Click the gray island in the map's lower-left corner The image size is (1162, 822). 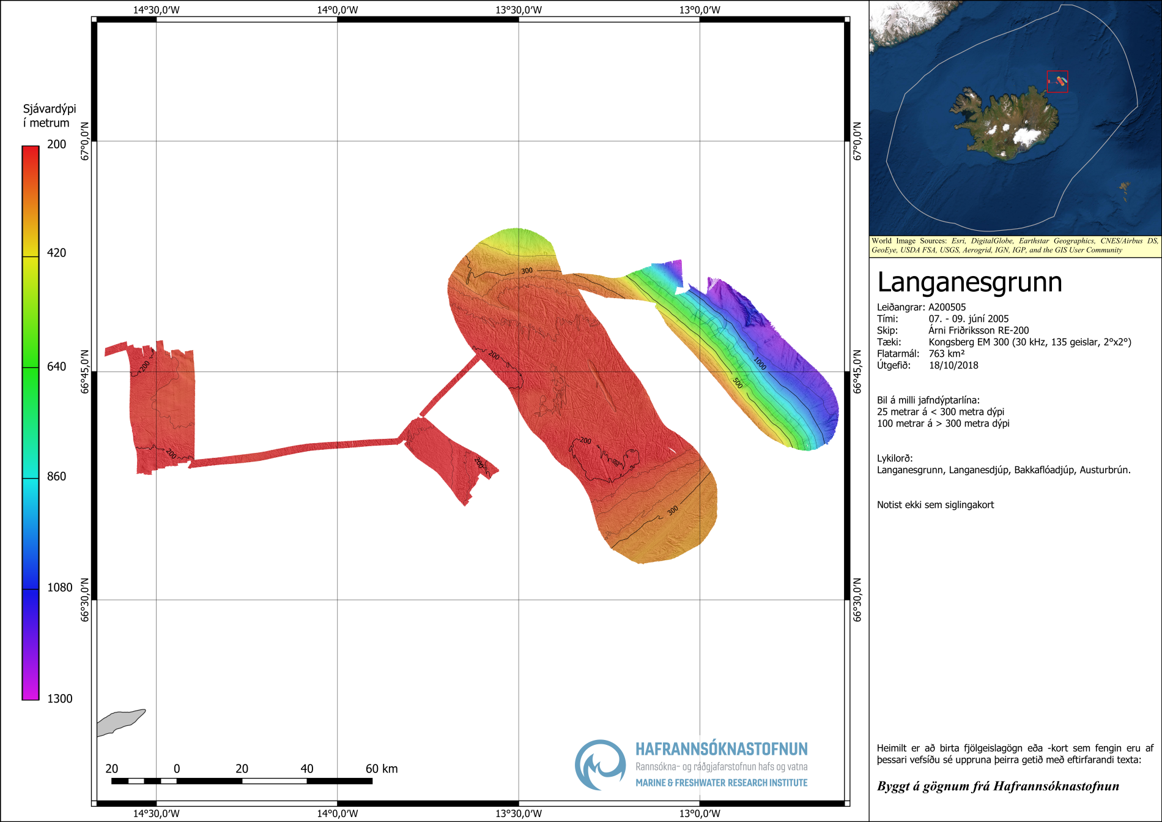[120, 722]
